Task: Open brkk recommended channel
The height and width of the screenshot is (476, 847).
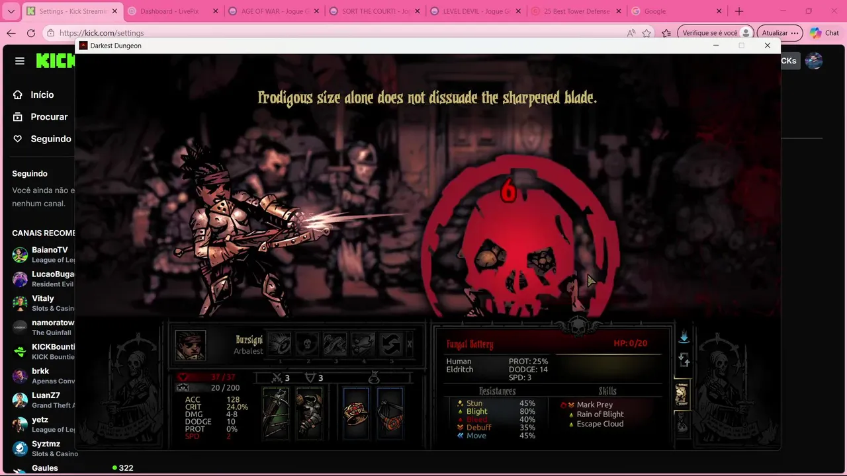Action: (x=43, y=376)
